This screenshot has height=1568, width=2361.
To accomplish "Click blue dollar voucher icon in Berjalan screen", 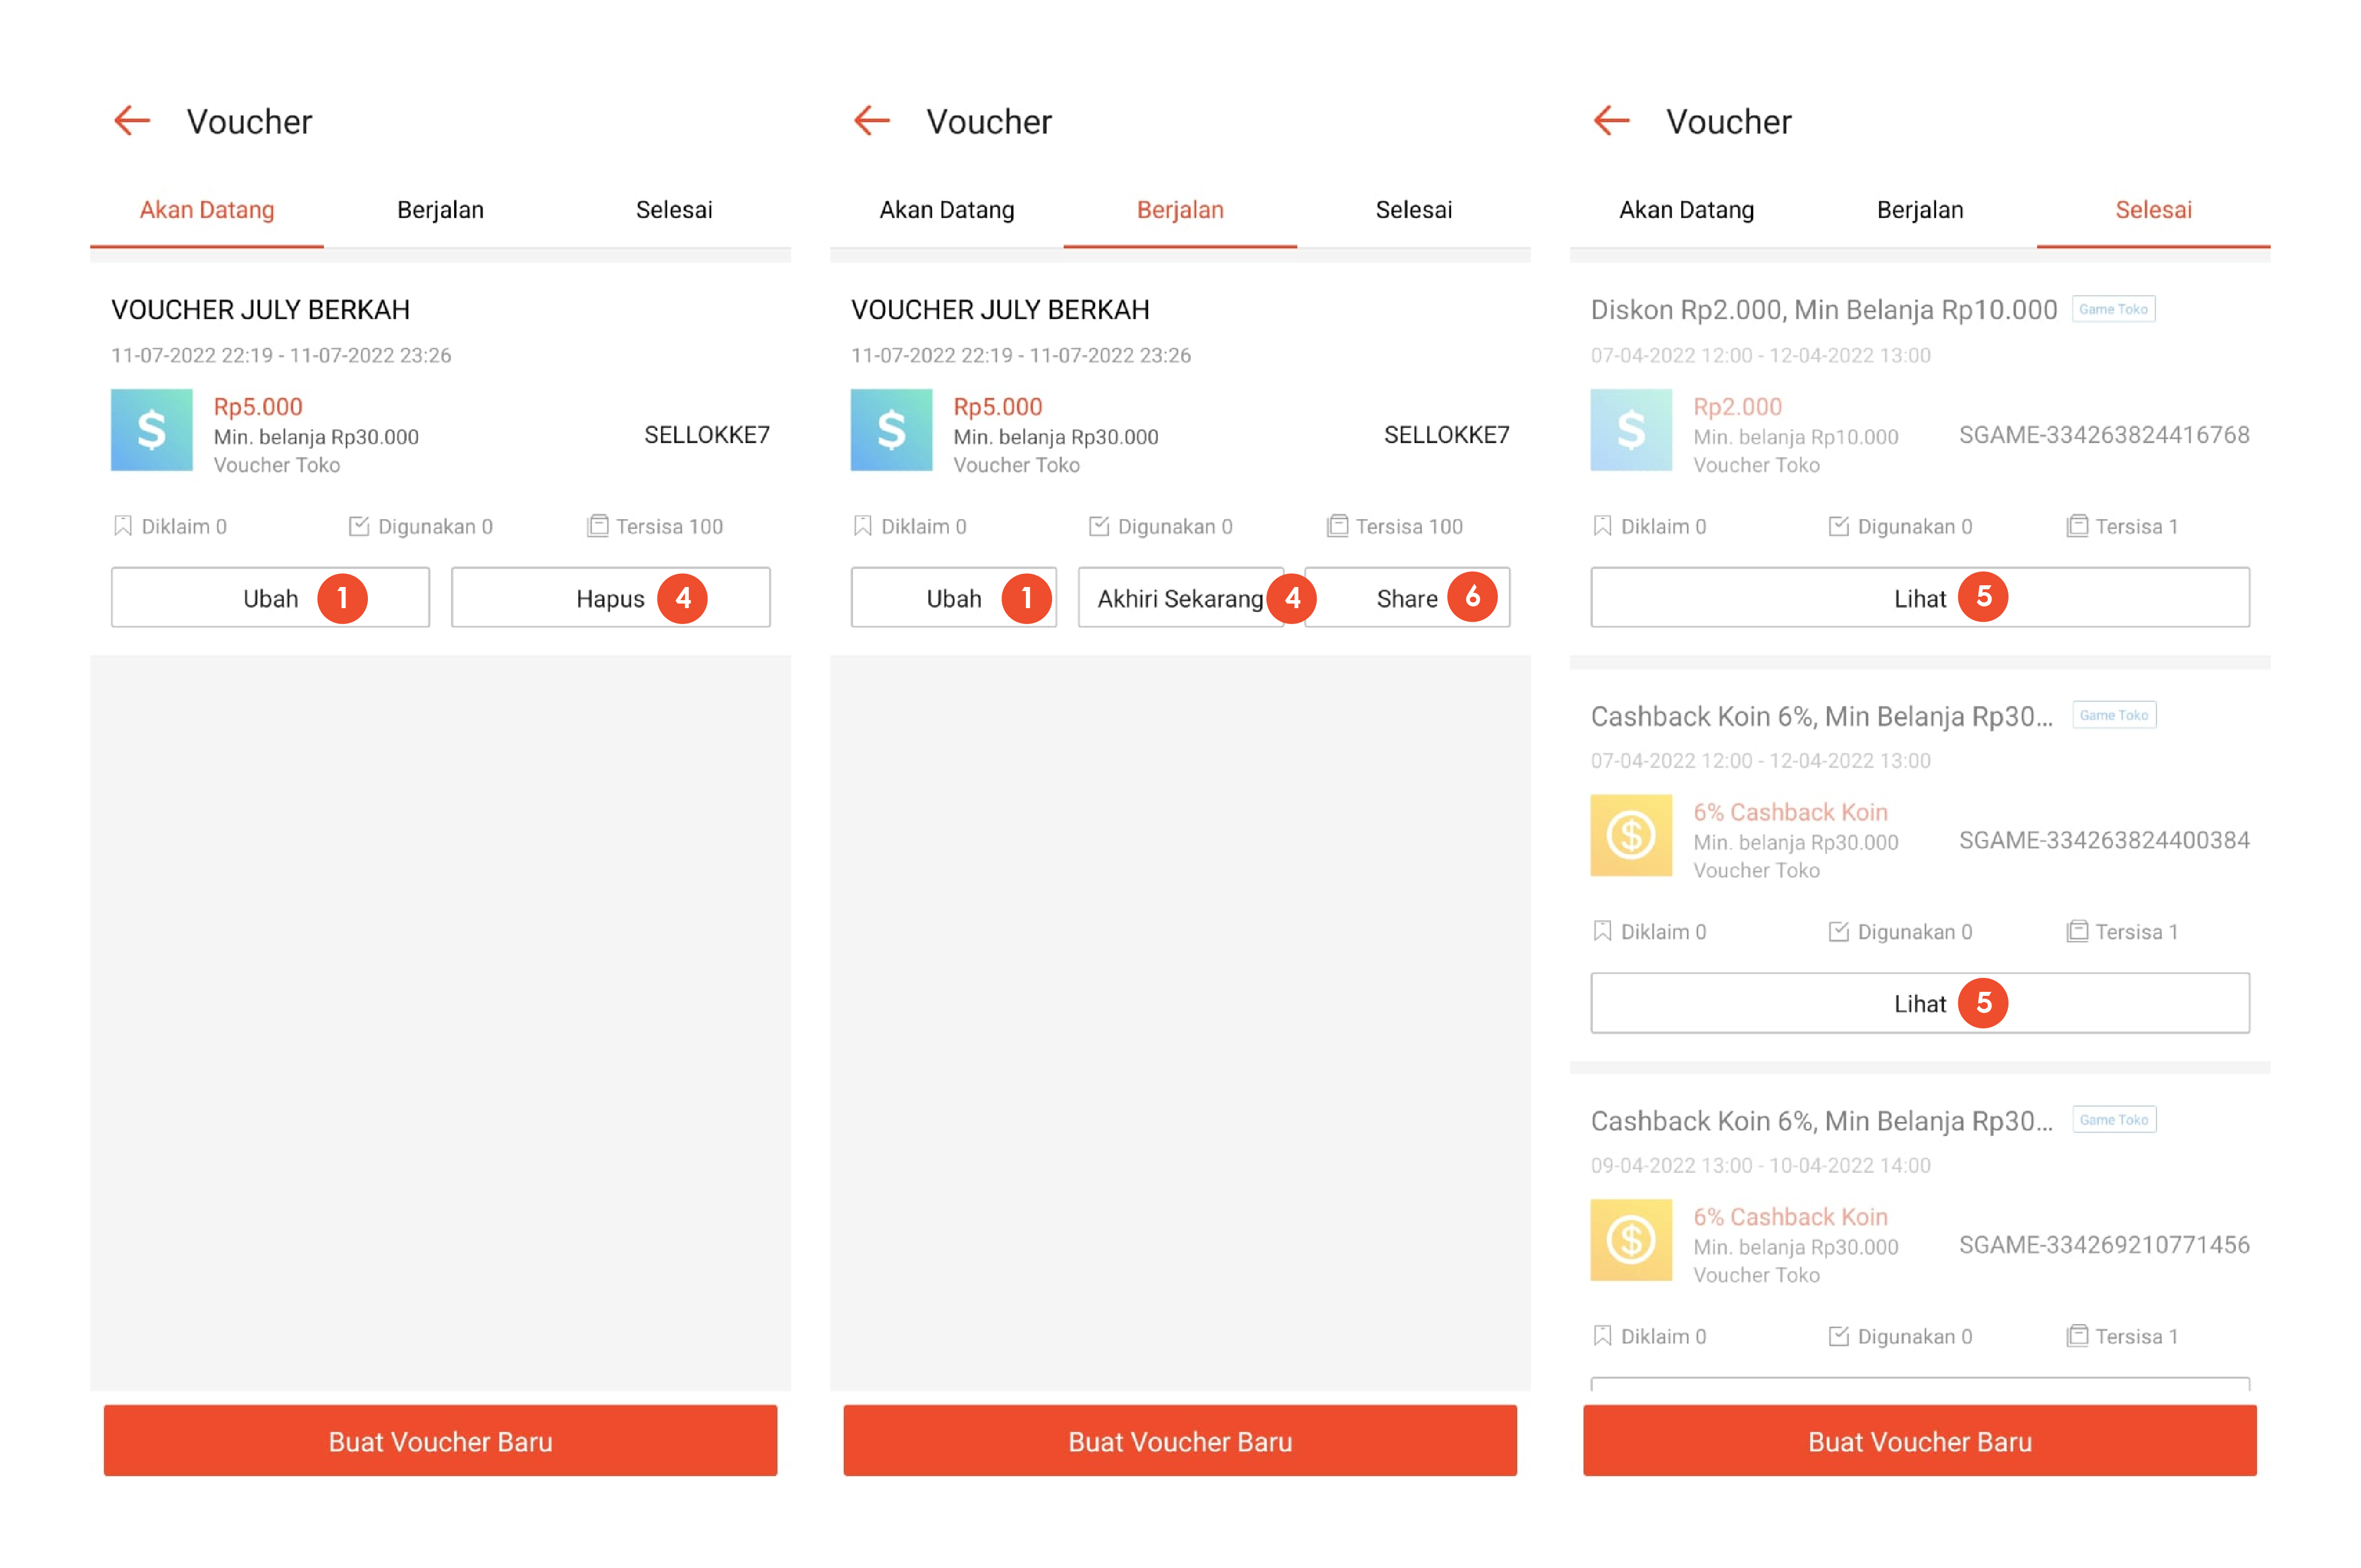I will (891, 430).
